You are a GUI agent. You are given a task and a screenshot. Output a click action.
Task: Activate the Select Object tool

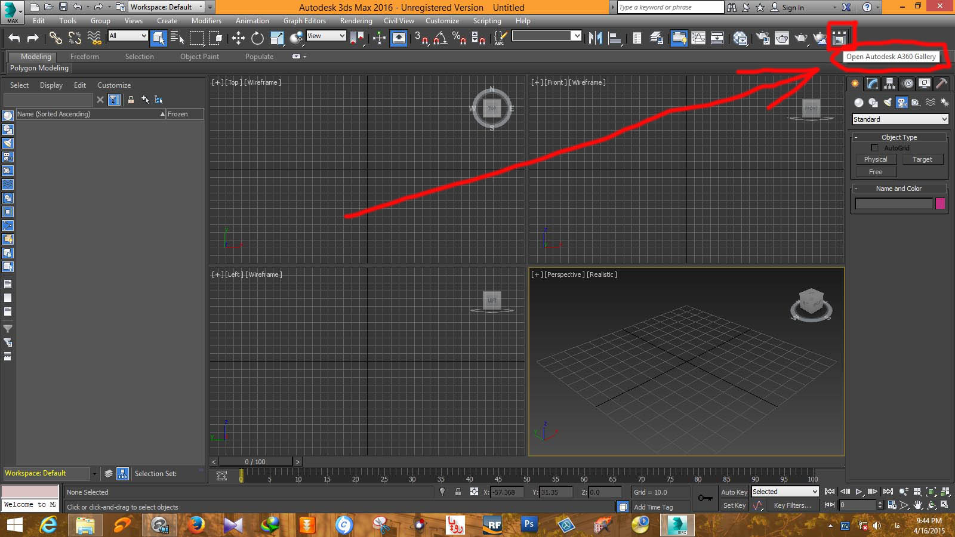coord(159,38)
